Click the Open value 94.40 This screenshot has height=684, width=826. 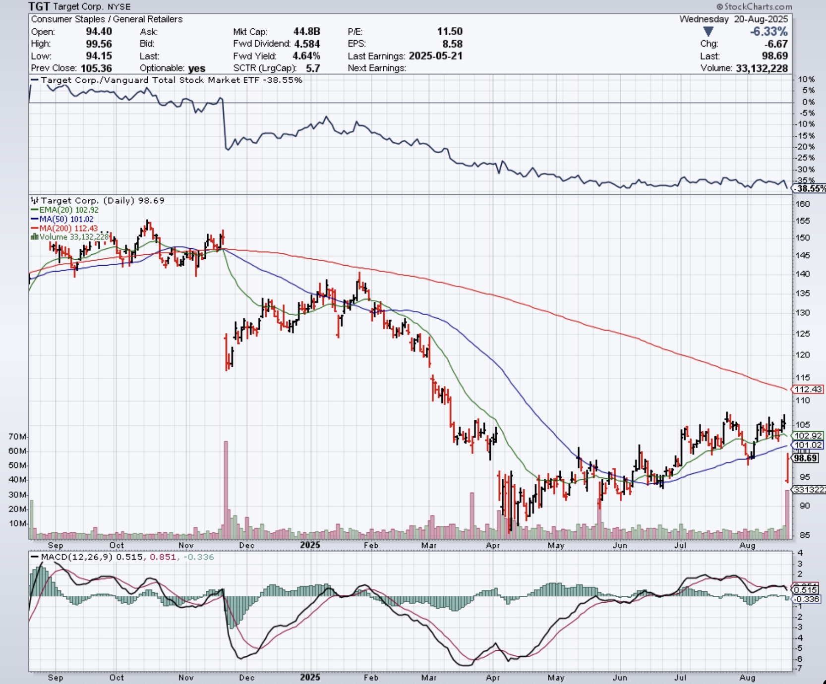pos(99,32)
